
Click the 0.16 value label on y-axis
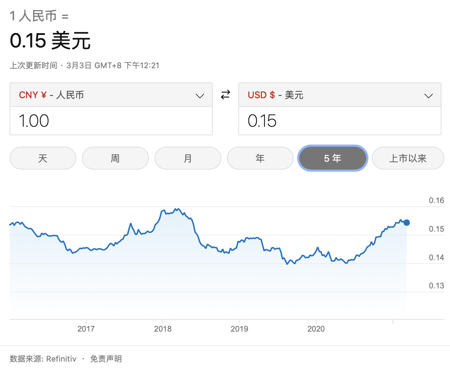(436, 201)
